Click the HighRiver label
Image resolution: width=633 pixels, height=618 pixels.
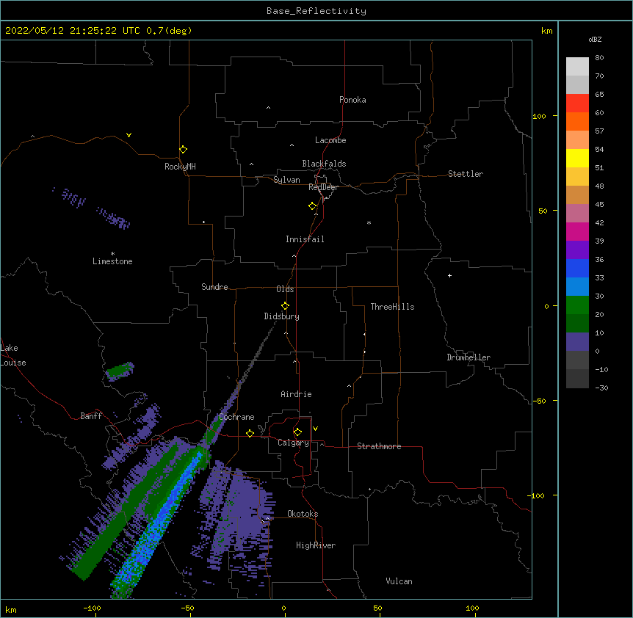click(x=316, y=545)
